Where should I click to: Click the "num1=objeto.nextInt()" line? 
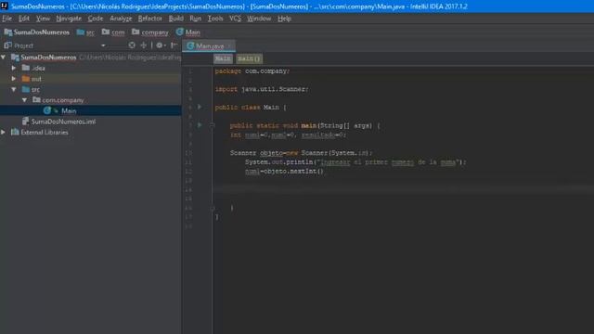(x=285, y=171)
